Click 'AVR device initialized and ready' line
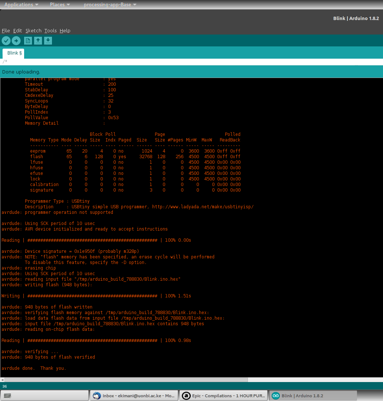This screenshot has width=383, height=401. coord(85,229)
